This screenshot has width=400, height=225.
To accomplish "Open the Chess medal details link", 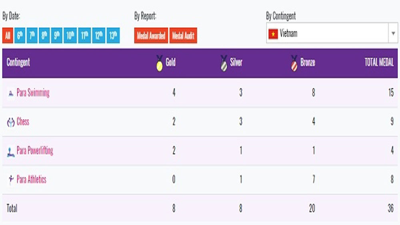I will pos(23,121).
